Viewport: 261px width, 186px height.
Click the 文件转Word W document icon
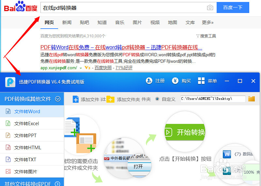click(x=8, y=111)
